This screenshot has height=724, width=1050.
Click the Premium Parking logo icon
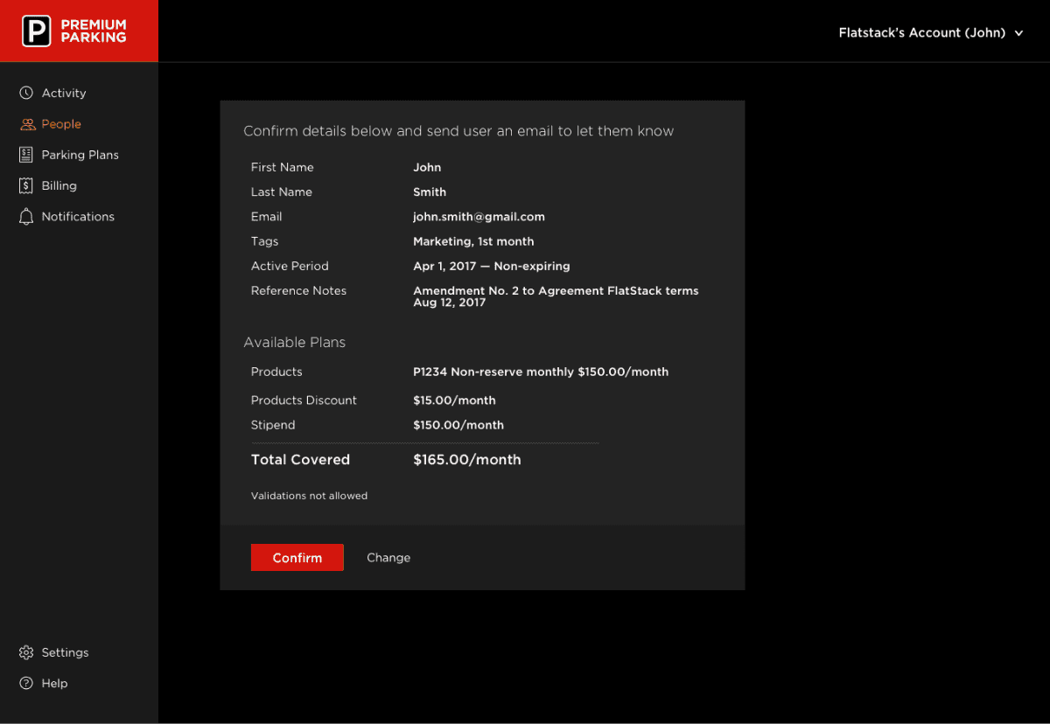pos(37,31)
